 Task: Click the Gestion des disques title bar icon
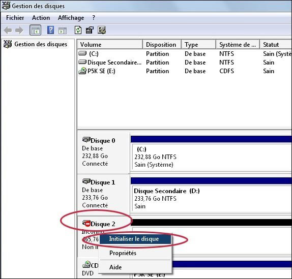click(6, 6)
